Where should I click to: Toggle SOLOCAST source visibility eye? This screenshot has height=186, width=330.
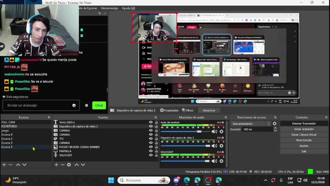(151, 155)
